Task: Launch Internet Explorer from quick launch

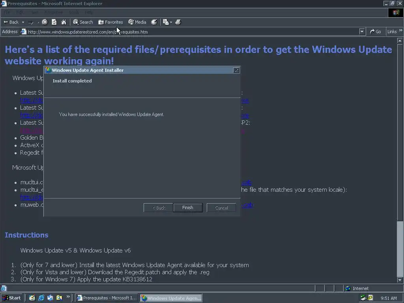Action: (x=41, y=298)
